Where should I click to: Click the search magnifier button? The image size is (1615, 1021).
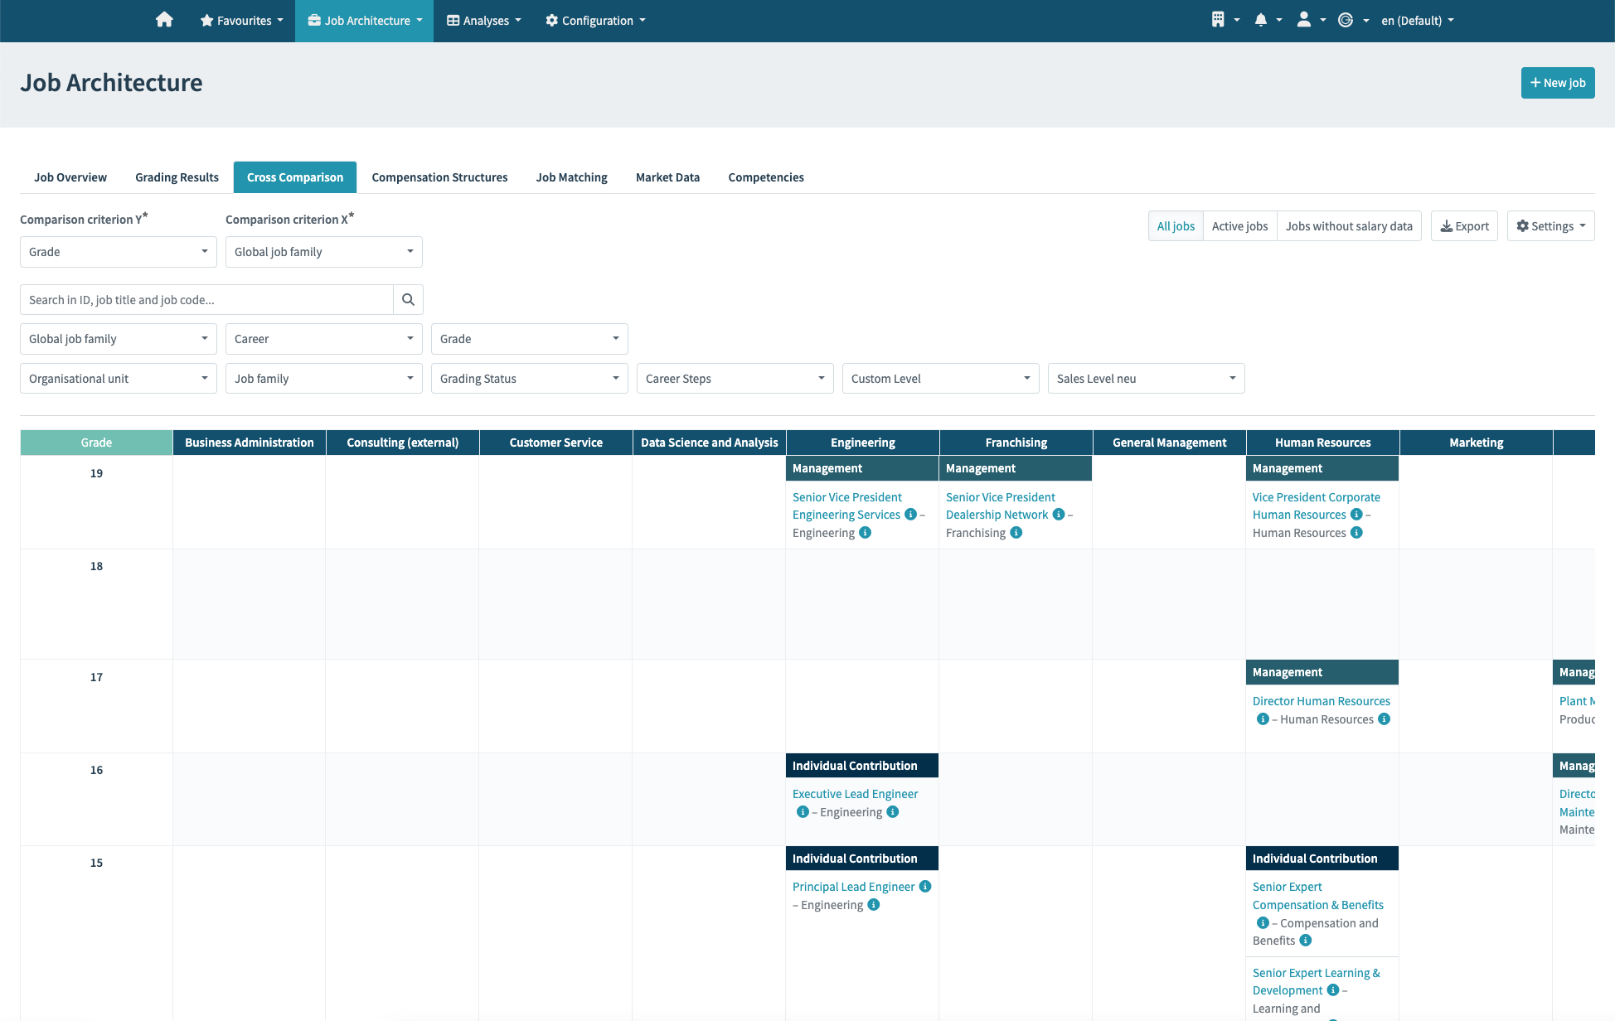pyautogui.click(x=408, y=300)
